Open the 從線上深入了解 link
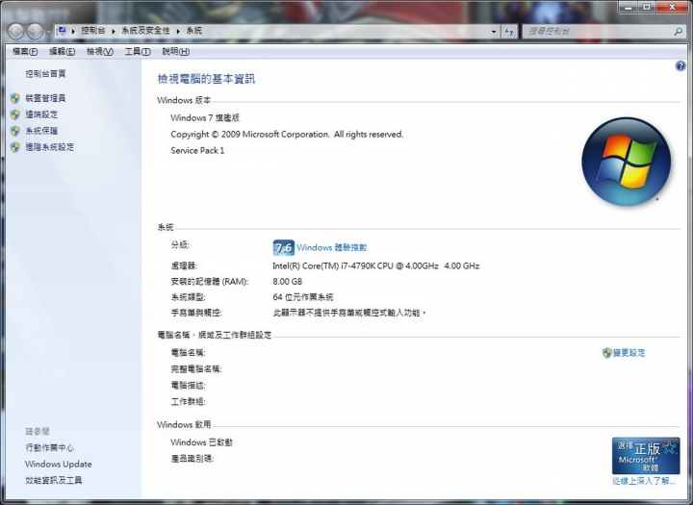 coord(644,481)
